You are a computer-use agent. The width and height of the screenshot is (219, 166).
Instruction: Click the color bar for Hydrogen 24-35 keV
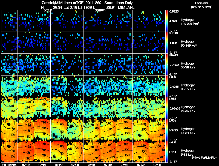click(167, 108)
